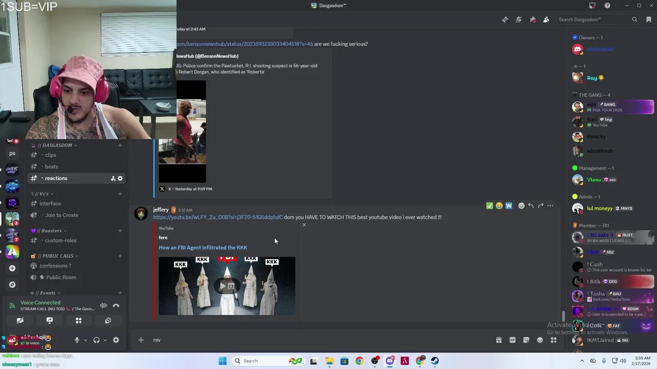
Task: Open more options on jeffery's message
Action: (x=550, y=206)
